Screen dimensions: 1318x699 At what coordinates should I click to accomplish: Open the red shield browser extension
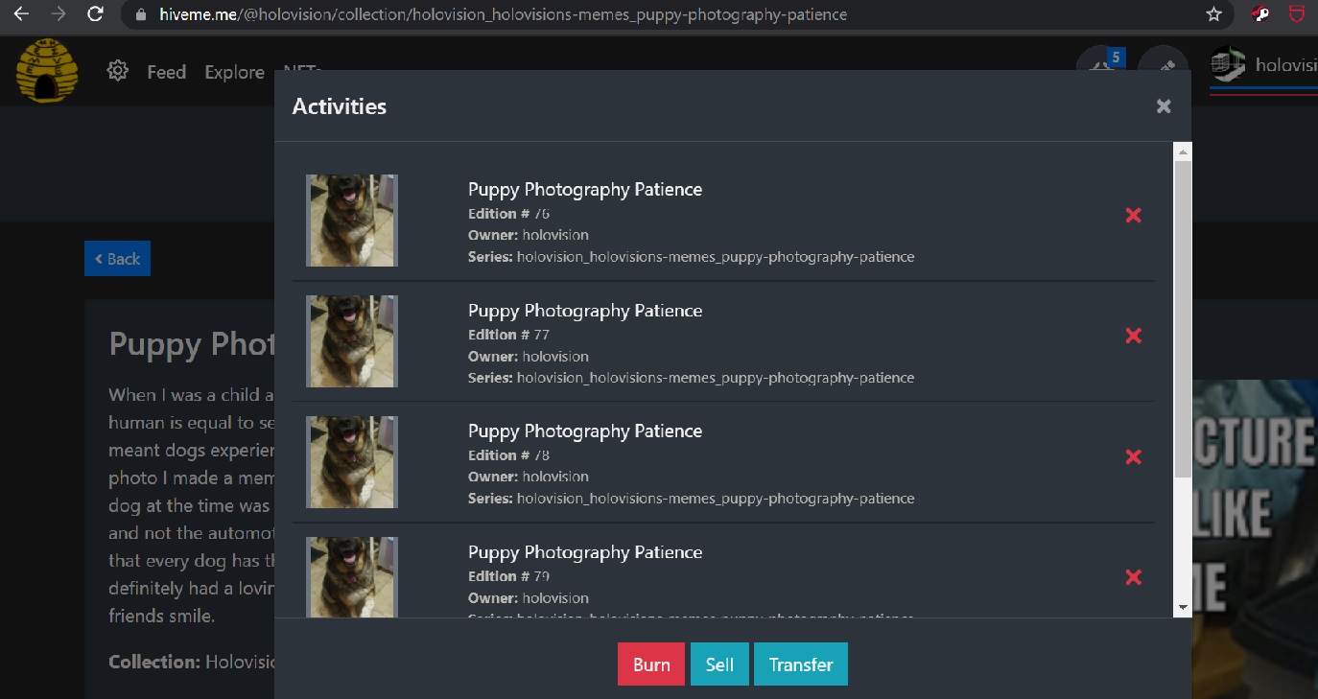pos(1296,14)
